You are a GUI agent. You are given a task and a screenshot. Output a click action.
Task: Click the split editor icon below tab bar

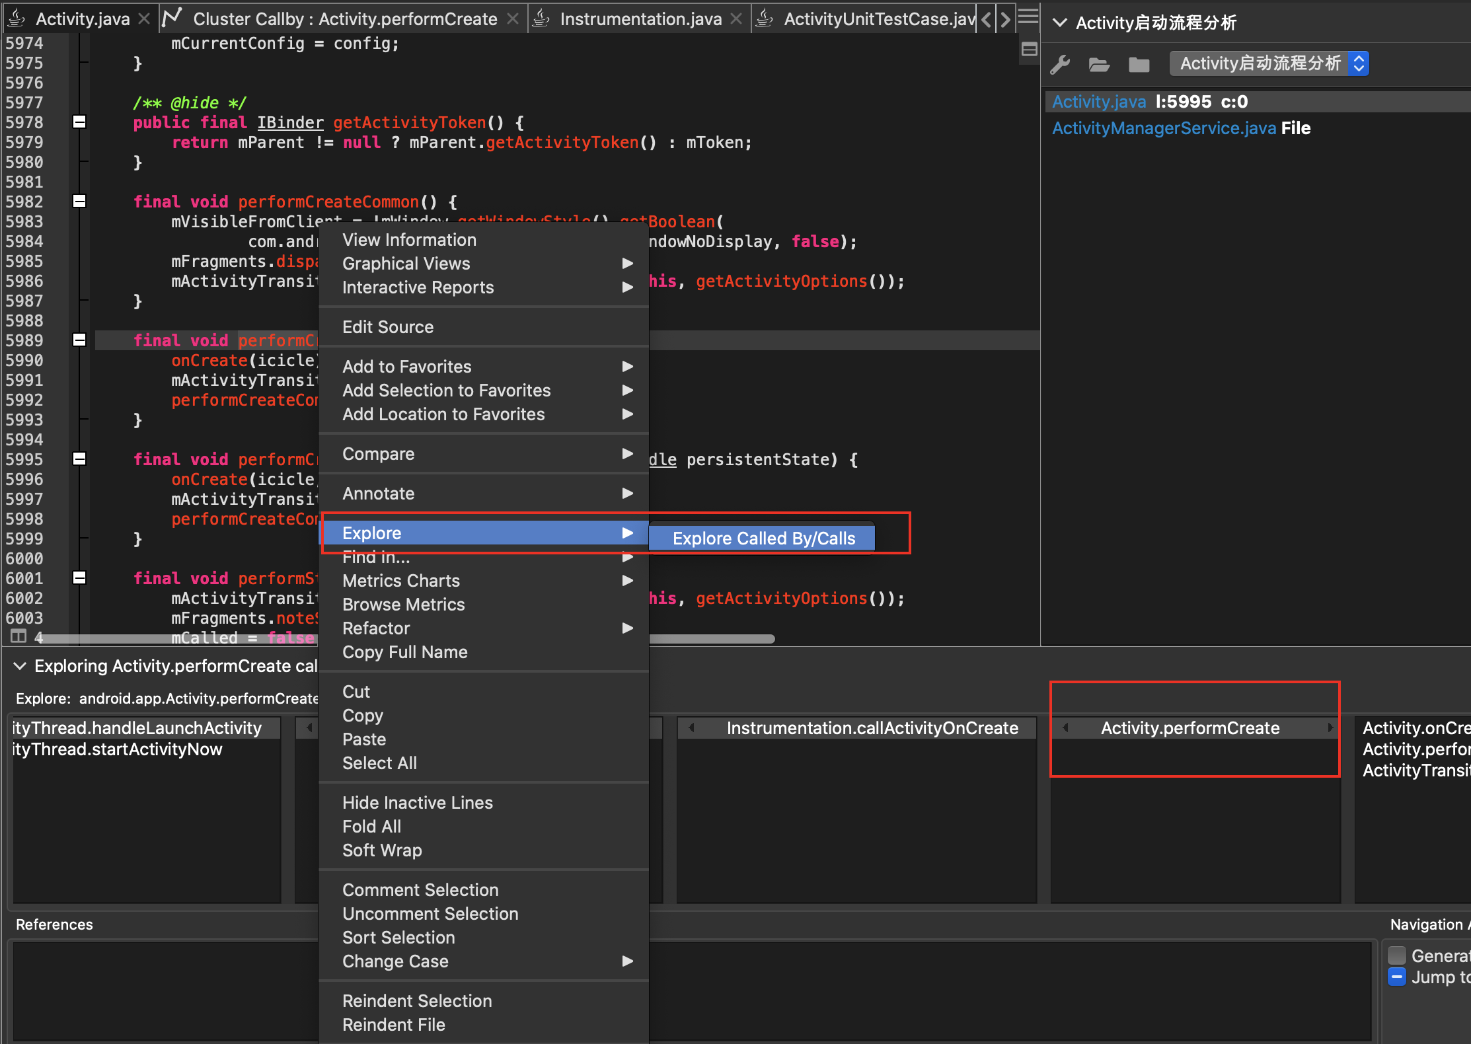point(1029,50)
